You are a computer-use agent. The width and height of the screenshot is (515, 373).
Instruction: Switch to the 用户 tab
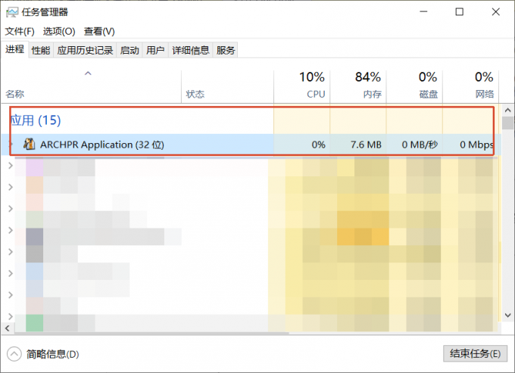[155, 50]
